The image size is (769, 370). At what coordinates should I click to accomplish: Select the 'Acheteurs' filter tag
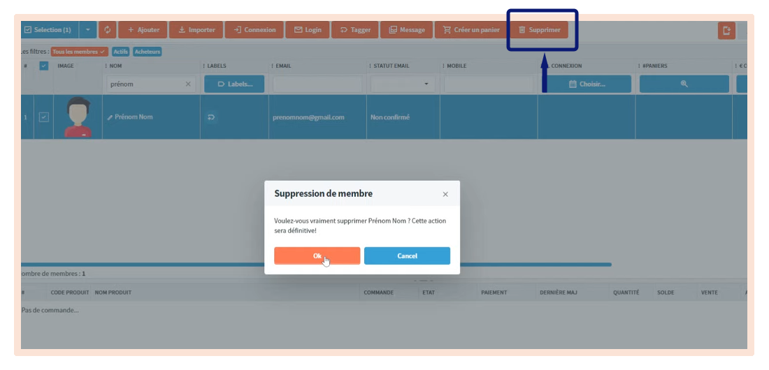[x=148, y=52]
